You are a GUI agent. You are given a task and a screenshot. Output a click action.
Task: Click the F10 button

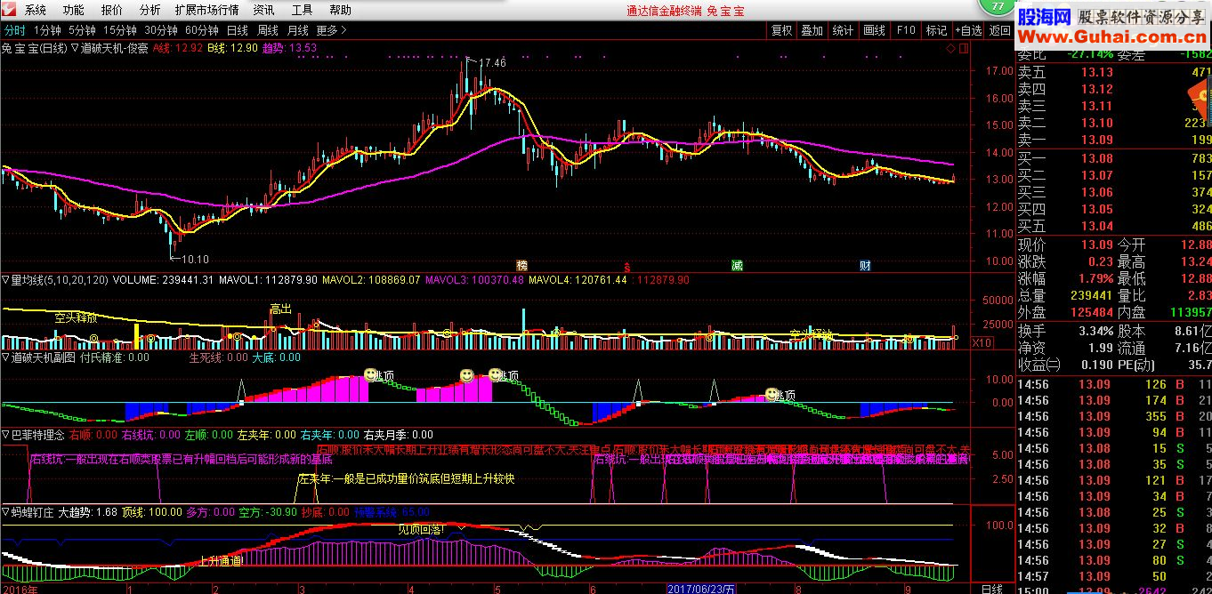tap(906, 29)
